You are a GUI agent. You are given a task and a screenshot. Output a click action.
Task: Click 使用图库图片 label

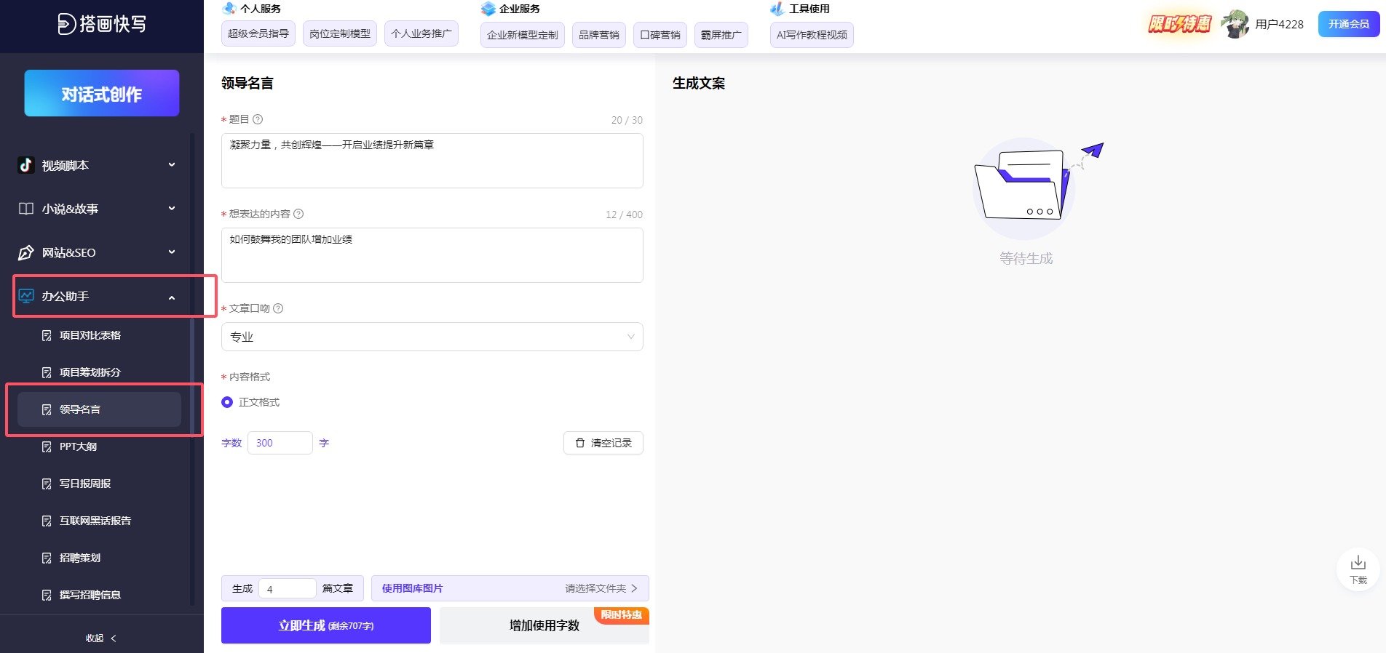click(413, 588)
